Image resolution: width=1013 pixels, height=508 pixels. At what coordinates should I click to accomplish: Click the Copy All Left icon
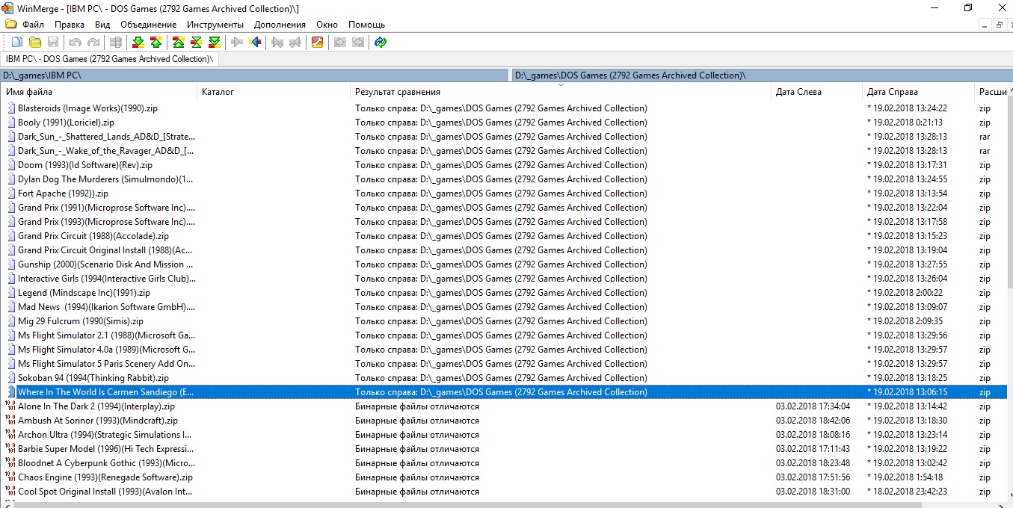pos(358,43)
